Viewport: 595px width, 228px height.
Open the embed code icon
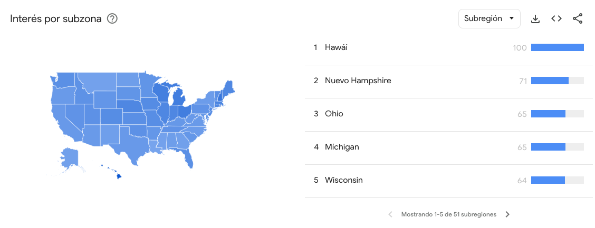point(556,19)
